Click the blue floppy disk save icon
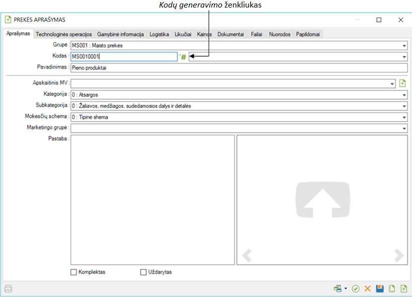 380,288
